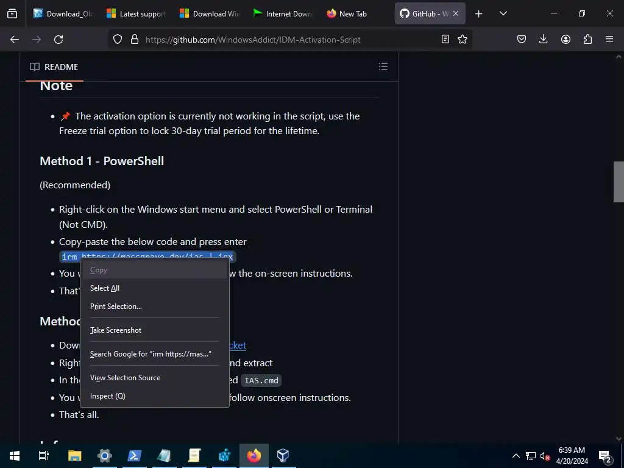Click the Method 1 - PowerShell heading

102,161
